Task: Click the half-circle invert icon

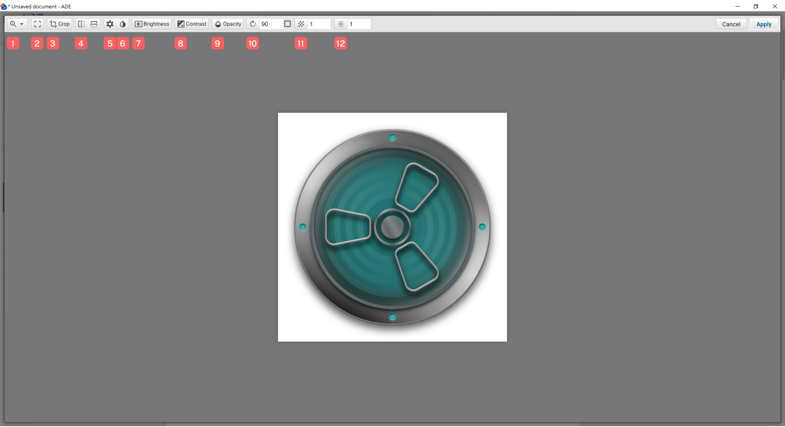Action: coord(123,24)
